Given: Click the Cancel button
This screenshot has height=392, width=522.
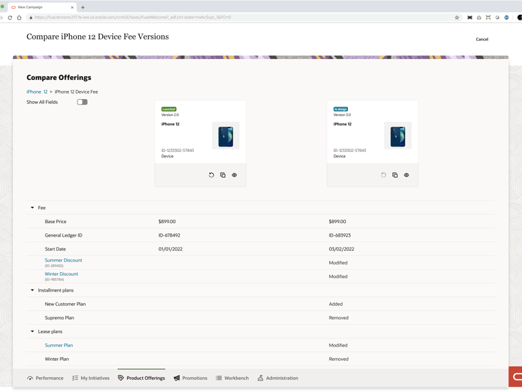Looking at the screenshot, I should pyautogui.click(x=482, y=39).
